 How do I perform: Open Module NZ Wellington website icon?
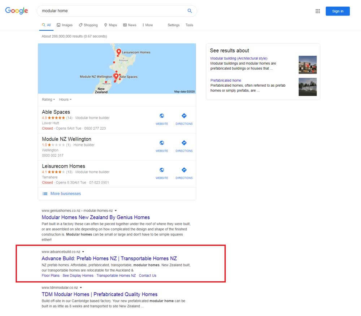coord(162,143)
